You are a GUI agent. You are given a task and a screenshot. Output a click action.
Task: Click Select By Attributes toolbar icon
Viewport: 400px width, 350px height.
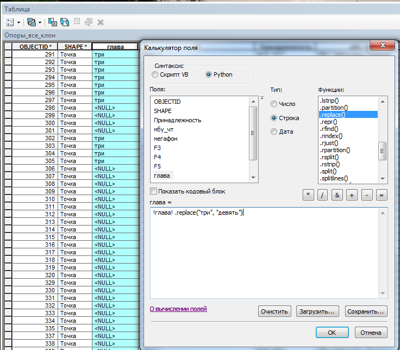pyautogui.click(x=53, y=22)
